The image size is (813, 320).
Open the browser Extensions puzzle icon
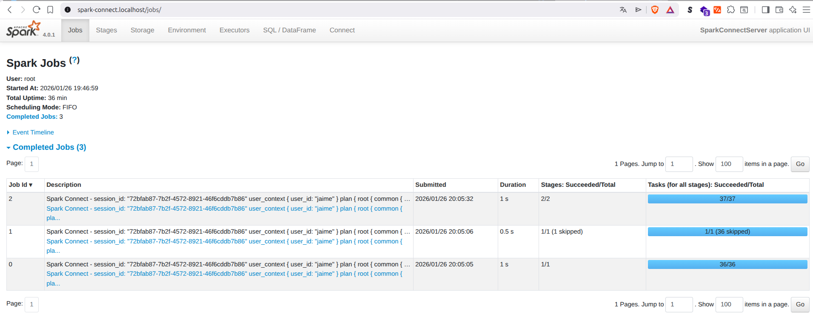tap(731, 10)
